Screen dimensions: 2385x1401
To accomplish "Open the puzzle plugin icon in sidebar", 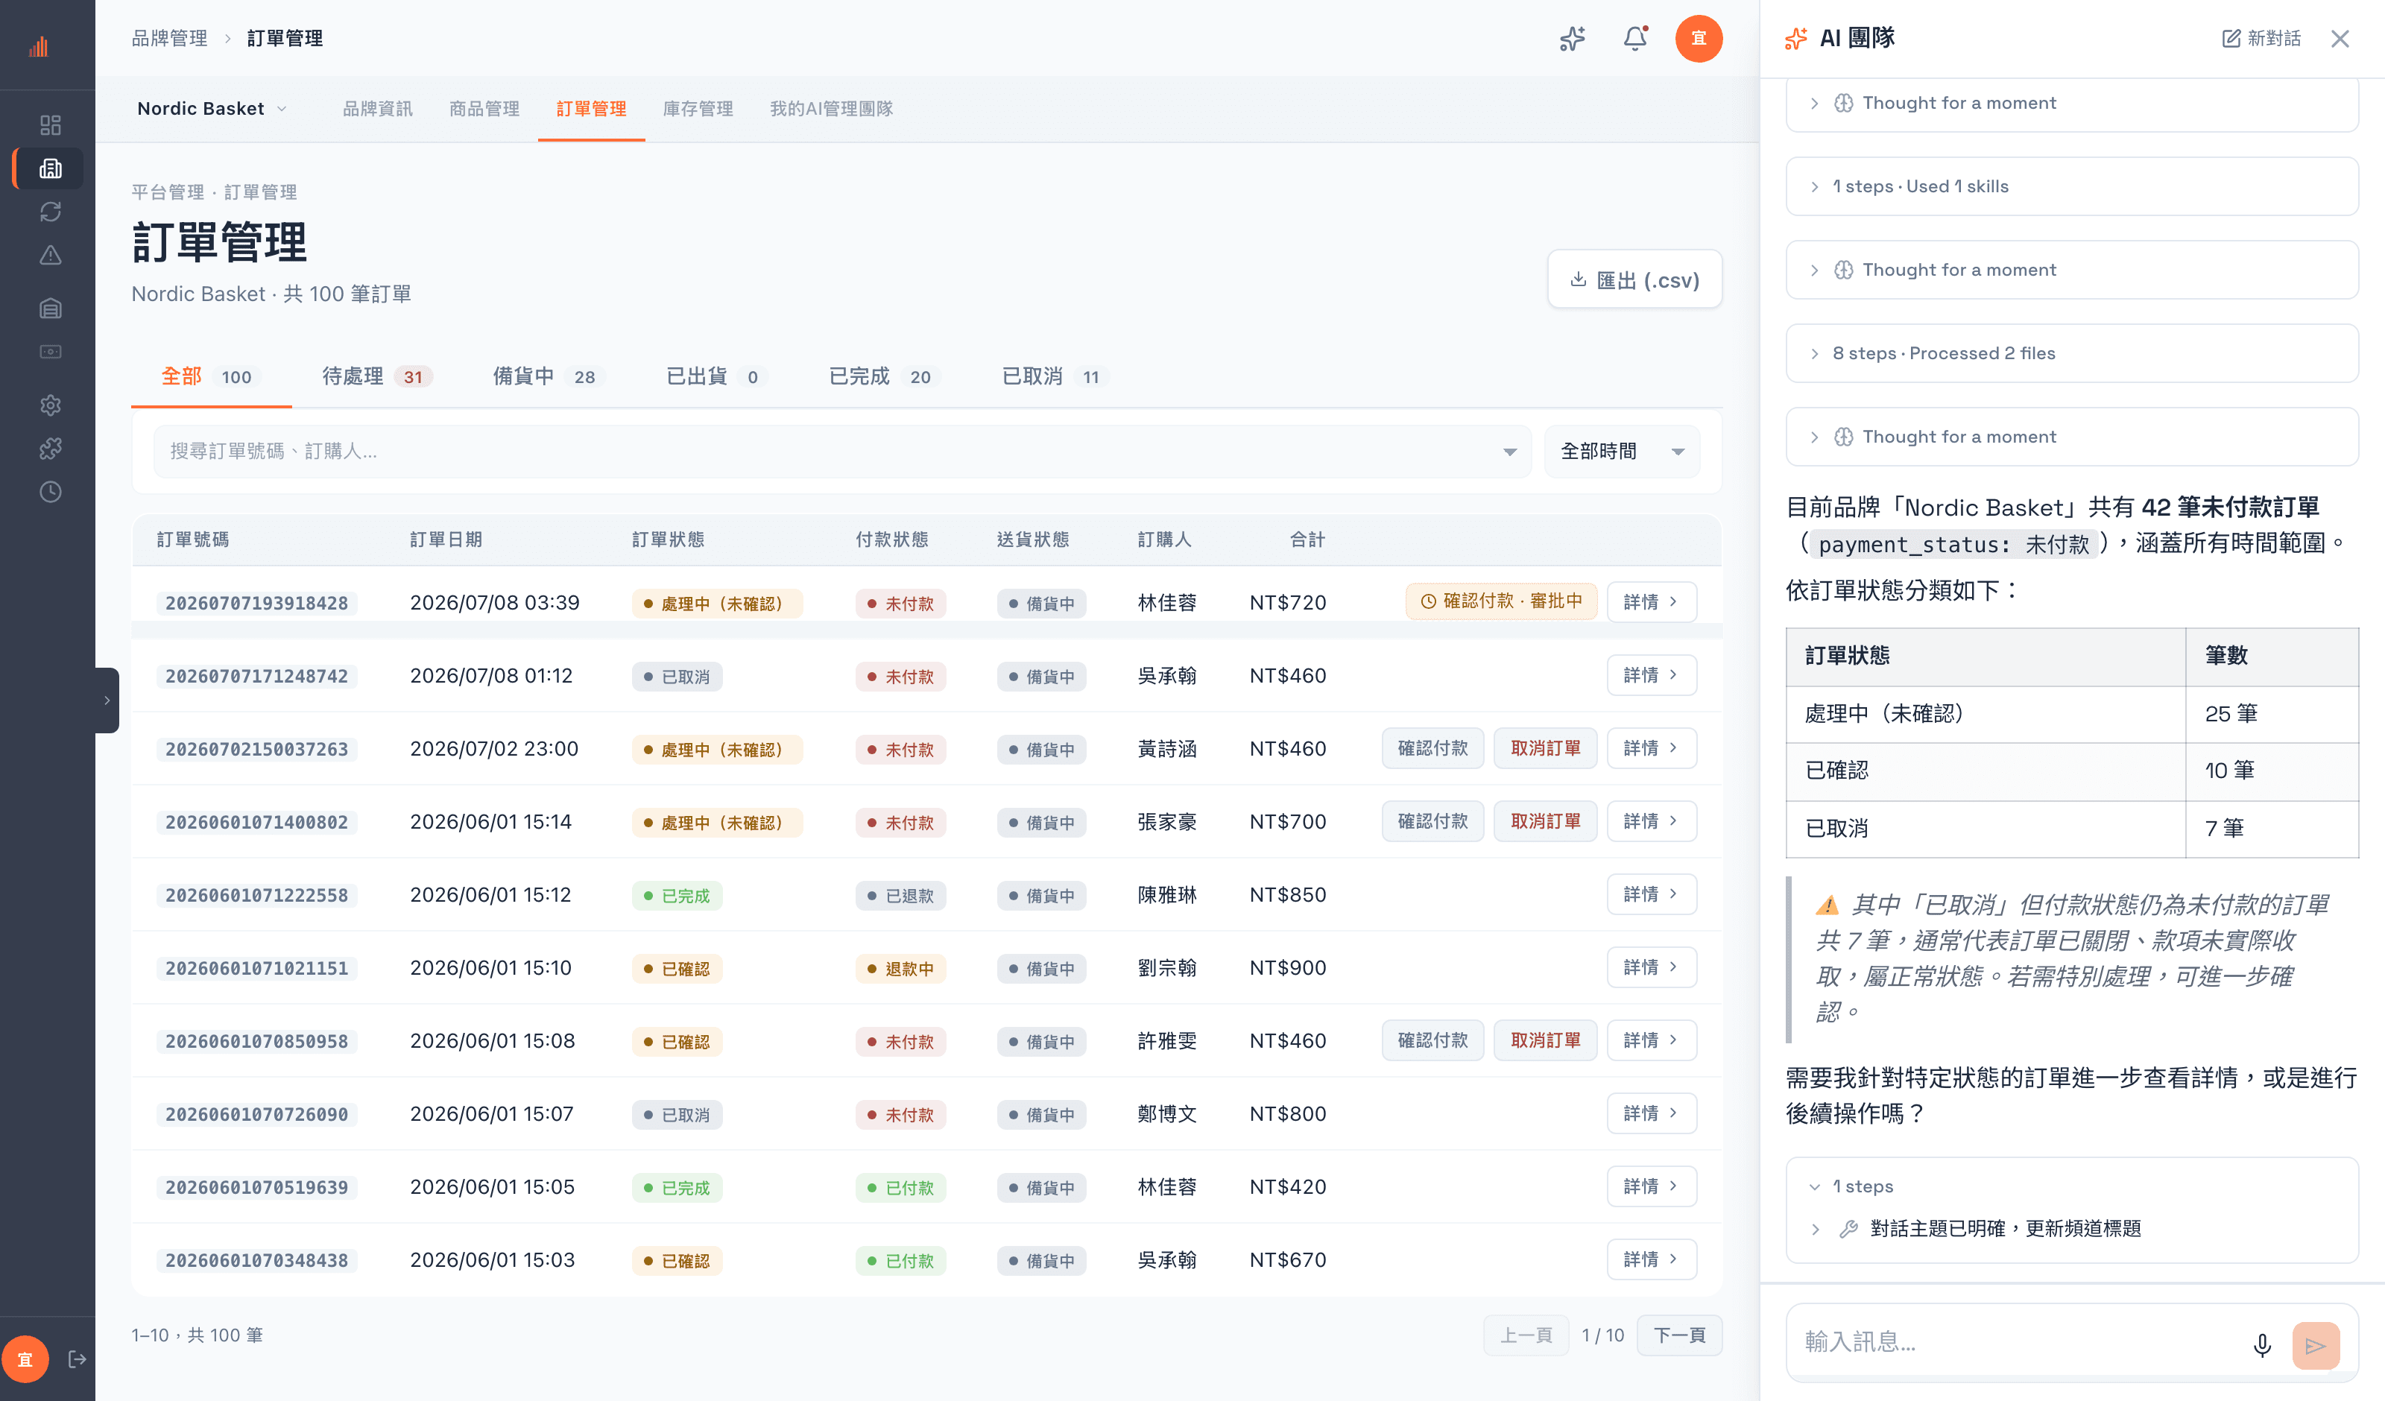I will tap(50, 449).
